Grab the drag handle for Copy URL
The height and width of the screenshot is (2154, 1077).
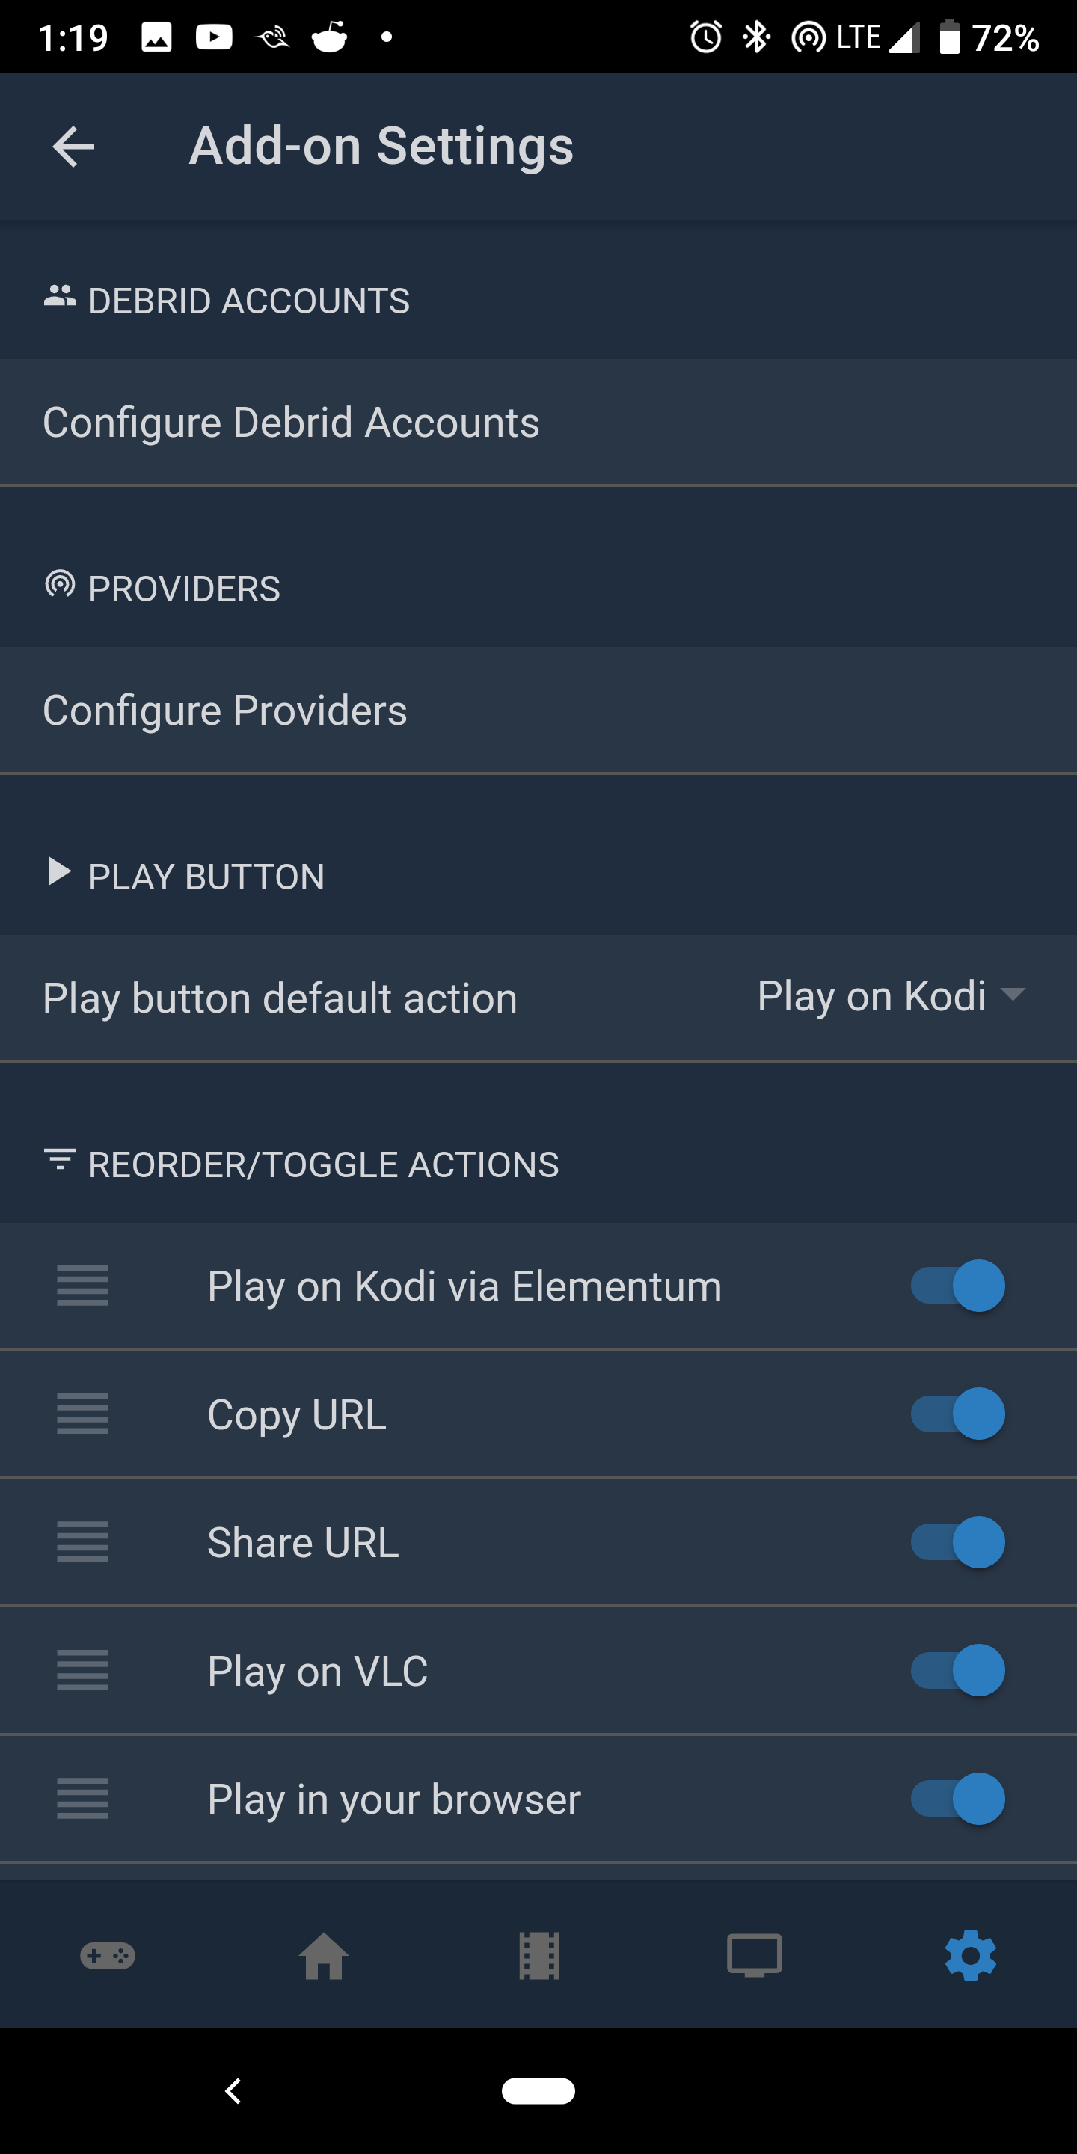pyautogui.click(x=83, y=1414)
